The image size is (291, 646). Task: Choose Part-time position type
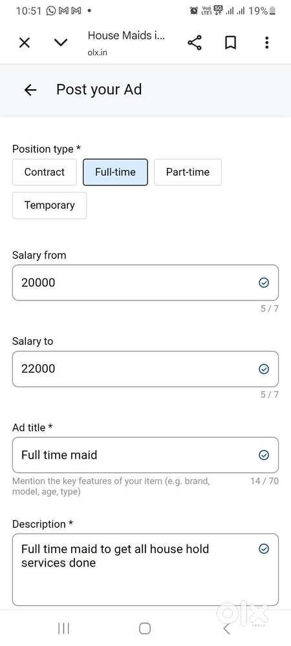tap(188, 172)
